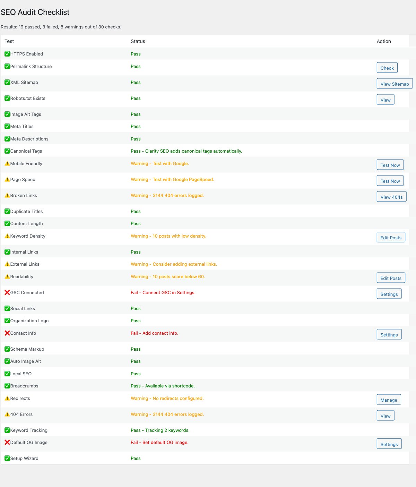The width and height of the screenshot is (416, 487).
Task: Click the Breadcrumbs test name
Action: point(24,386)
